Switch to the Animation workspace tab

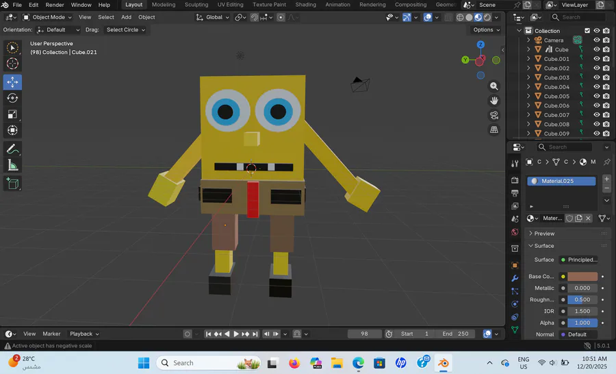point(337,5)
